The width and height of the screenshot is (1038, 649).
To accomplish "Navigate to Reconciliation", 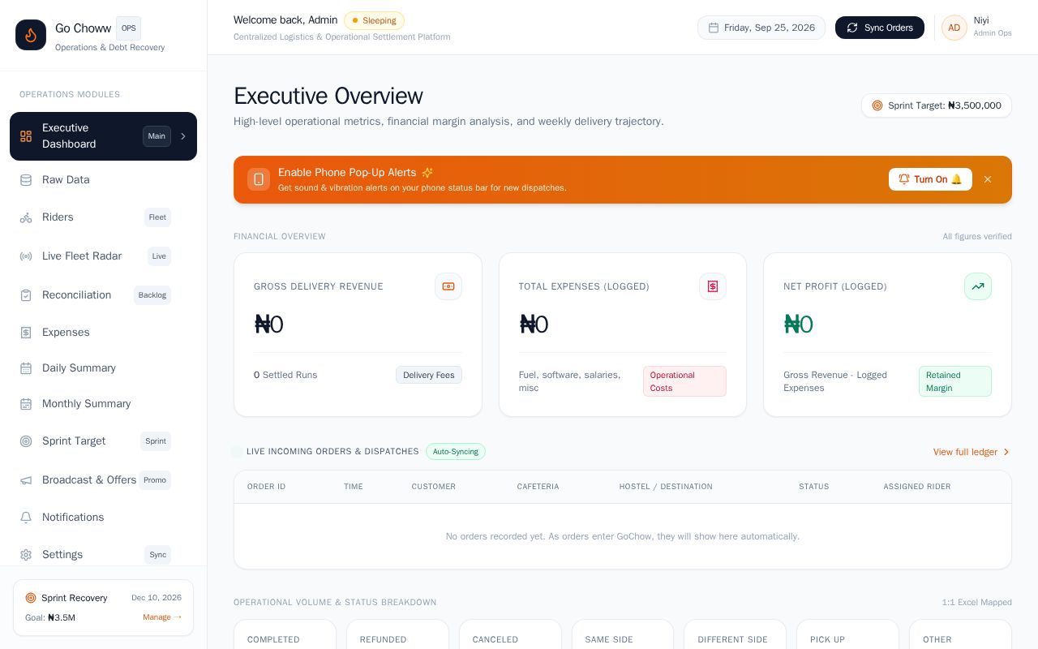I will pyautogui.click(x=103, y=295).
